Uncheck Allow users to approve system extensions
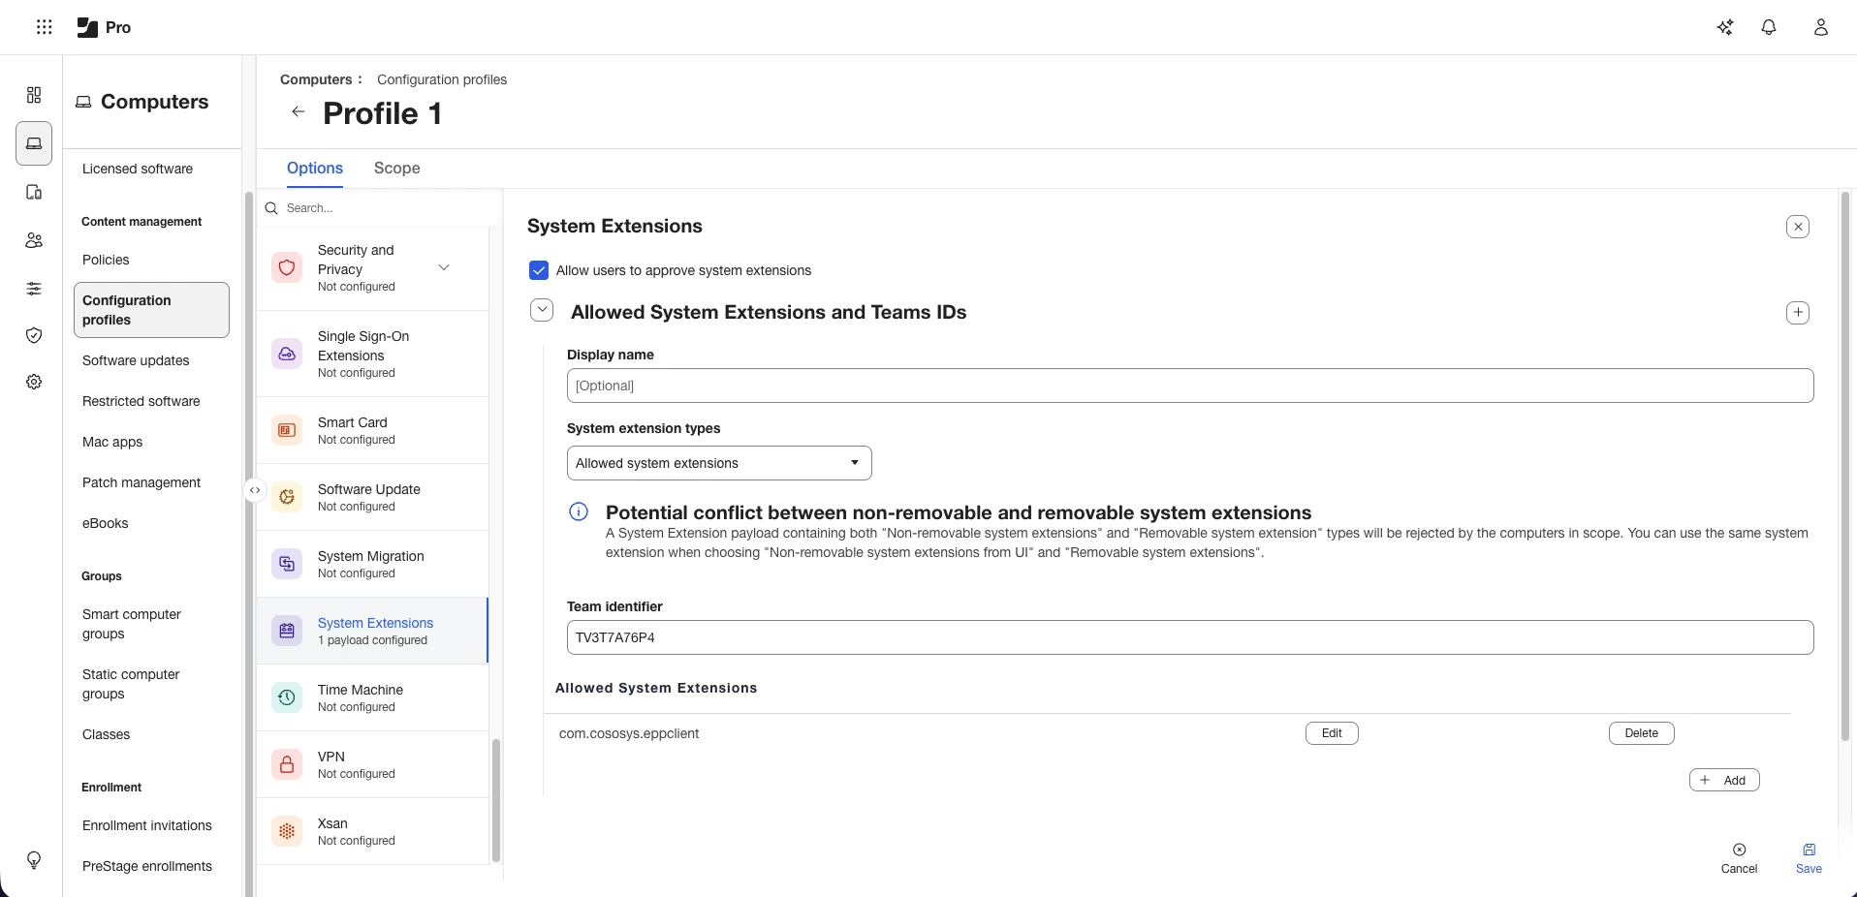1857x897 pixels. (x=539, y=270)
